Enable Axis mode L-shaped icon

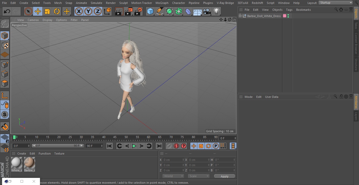coord(5,96)
